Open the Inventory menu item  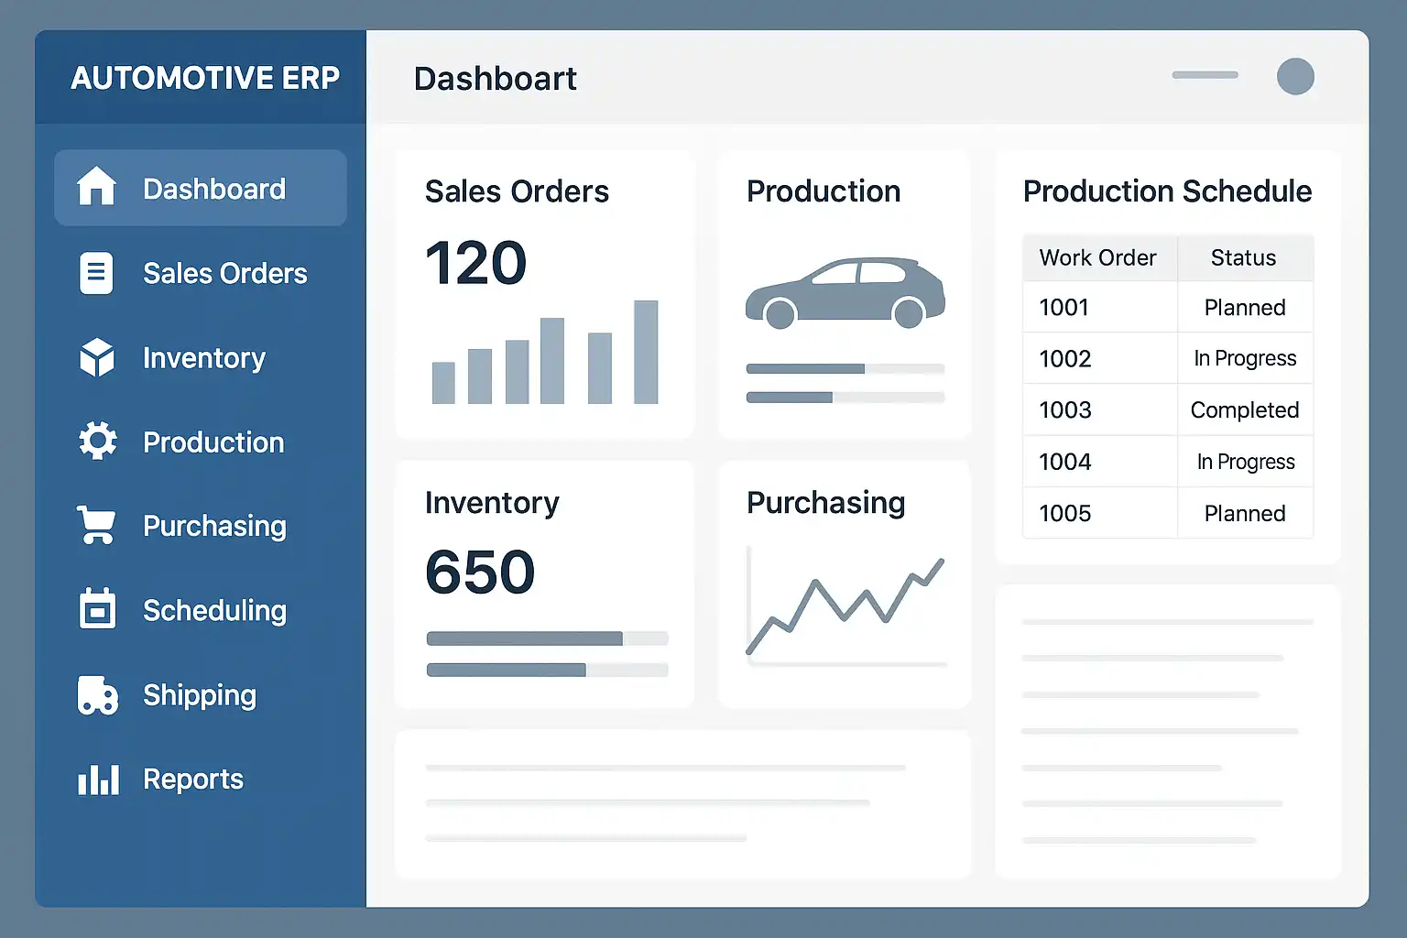203,357
